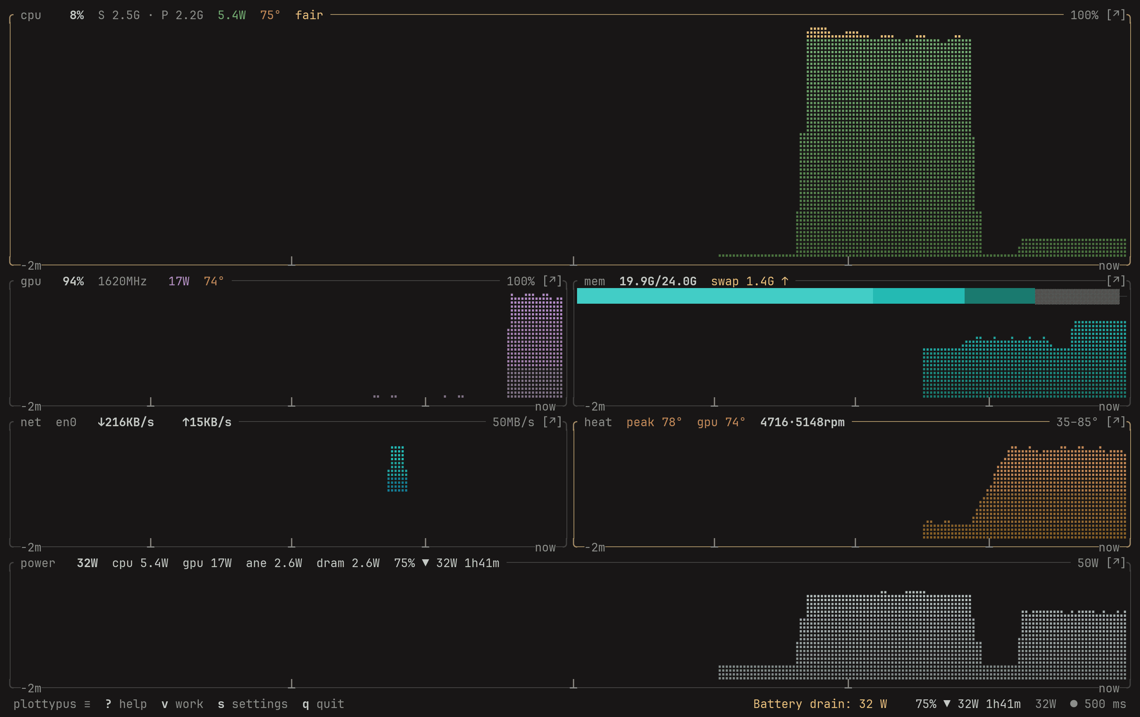
Task: Expand the cpu panel with its arrow icon
Action: point(1116,14)
